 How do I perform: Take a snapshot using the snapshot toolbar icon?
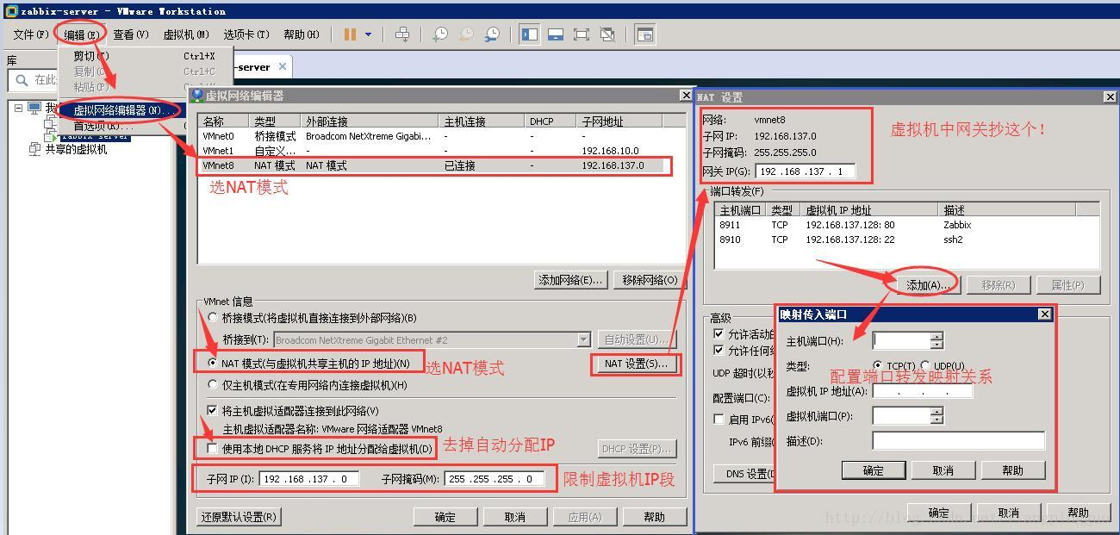tap(440, 34)
